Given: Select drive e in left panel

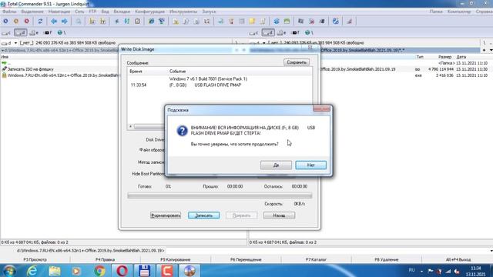Looking at the screenshot, I should click(34, 32).
